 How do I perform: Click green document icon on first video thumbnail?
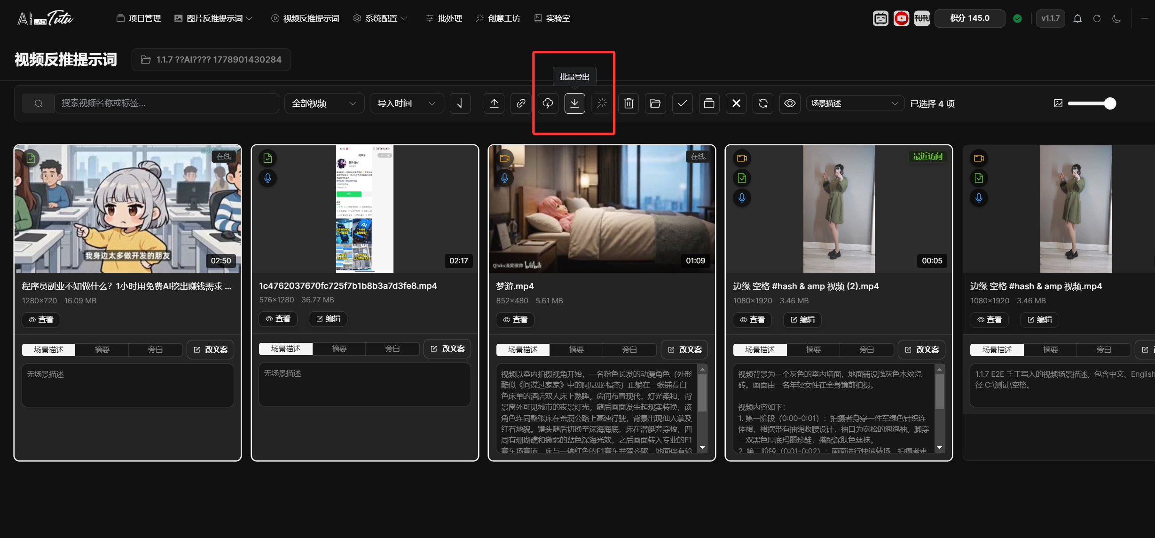[31, 158]
